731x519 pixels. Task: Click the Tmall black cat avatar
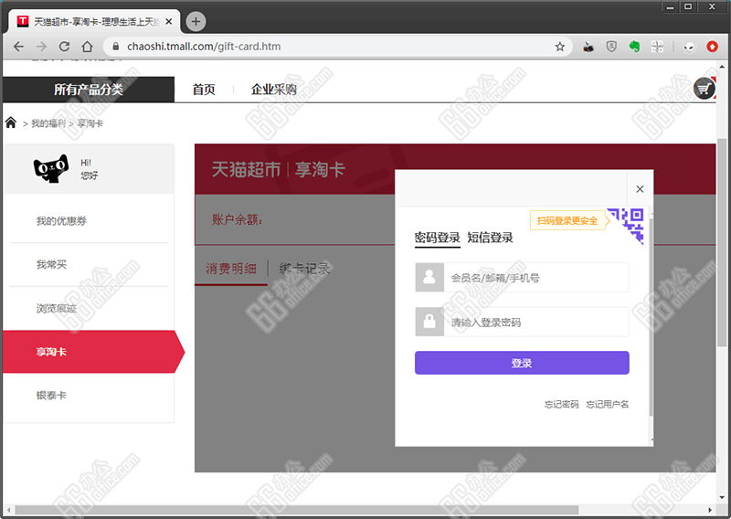coord(51,169)
